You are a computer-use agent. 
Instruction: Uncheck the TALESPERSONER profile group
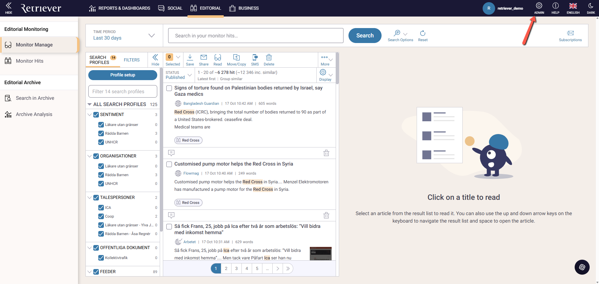click(96, 198)
